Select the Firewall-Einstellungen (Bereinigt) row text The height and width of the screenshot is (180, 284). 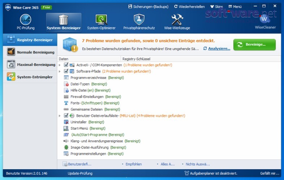[96, 96]
